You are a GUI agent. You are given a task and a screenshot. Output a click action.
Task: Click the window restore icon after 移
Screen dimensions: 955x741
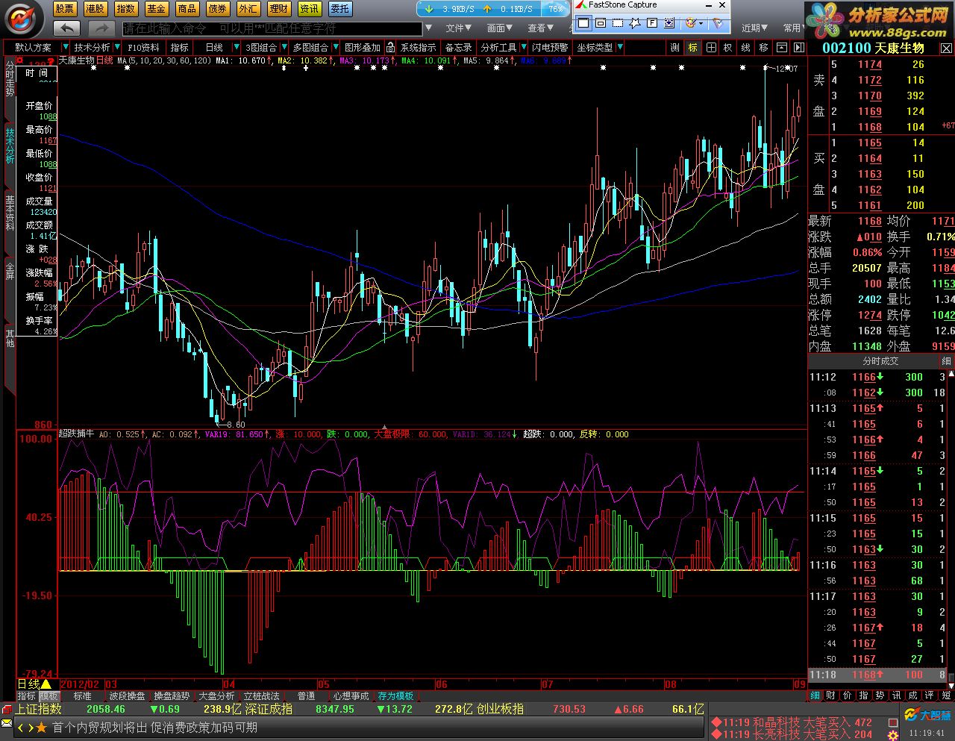tap(782, 47)
